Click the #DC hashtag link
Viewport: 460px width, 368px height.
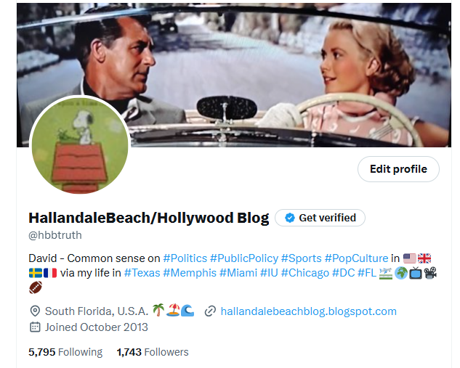(344, 273)
